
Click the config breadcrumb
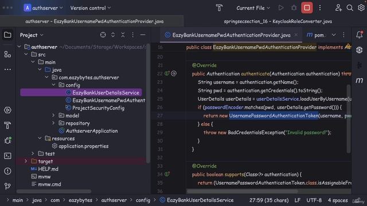coord(143,200)
